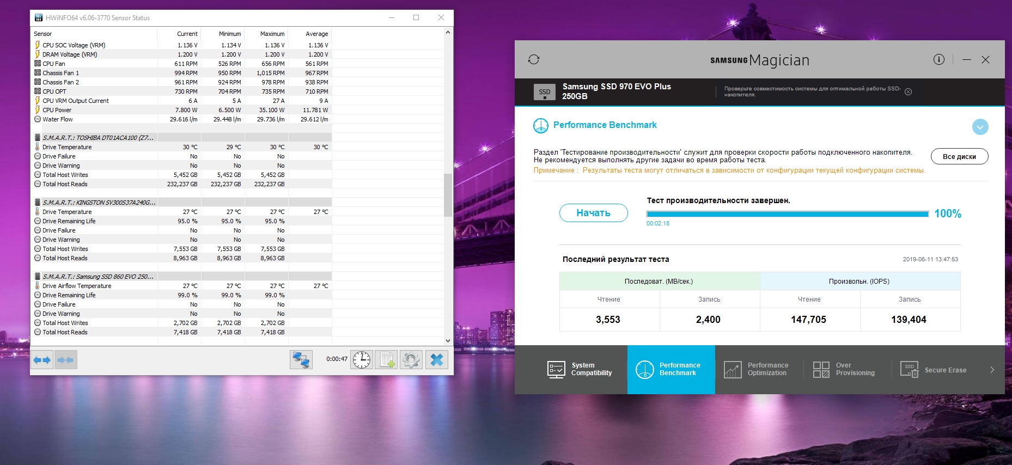Click the Current column header

tap(179, 34)
